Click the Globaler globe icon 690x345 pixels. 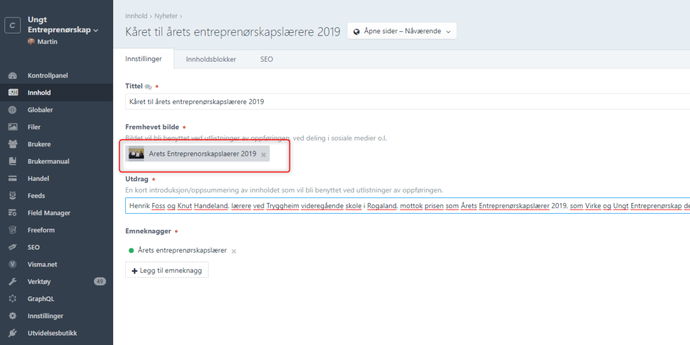click(x=13, y=110)
